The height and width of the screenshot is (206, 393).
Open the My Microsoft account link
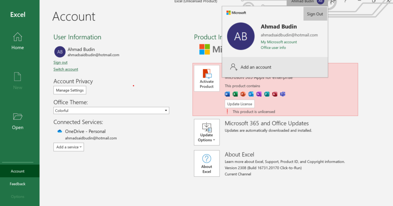pos(279,42)
